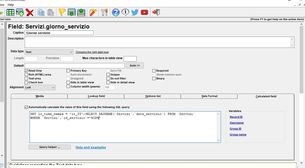Image resolution: width=305 pixels, height=168 pixels.
Task: Uncheck Automatically calculate the value checkbox
Action: tap(26, 107)
